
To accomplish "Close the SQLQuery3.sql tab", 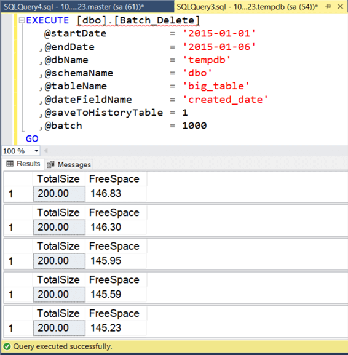I will coord(340,7).
